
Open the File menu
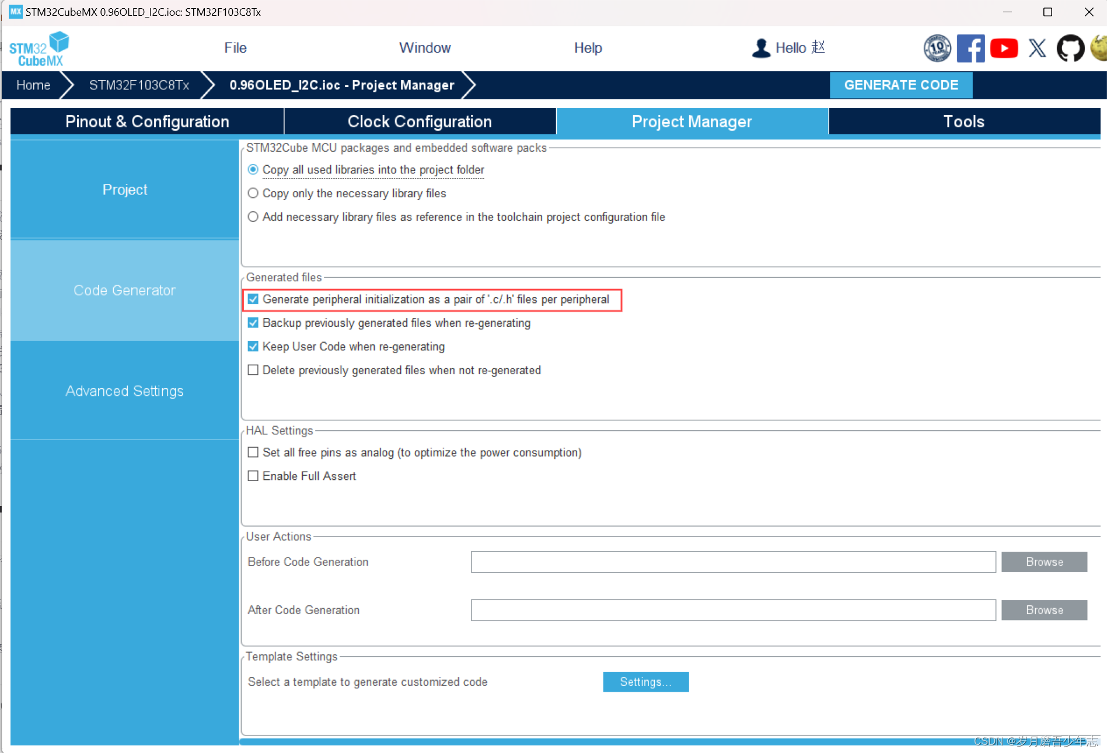pyautogui.click(x=235, y=48)
